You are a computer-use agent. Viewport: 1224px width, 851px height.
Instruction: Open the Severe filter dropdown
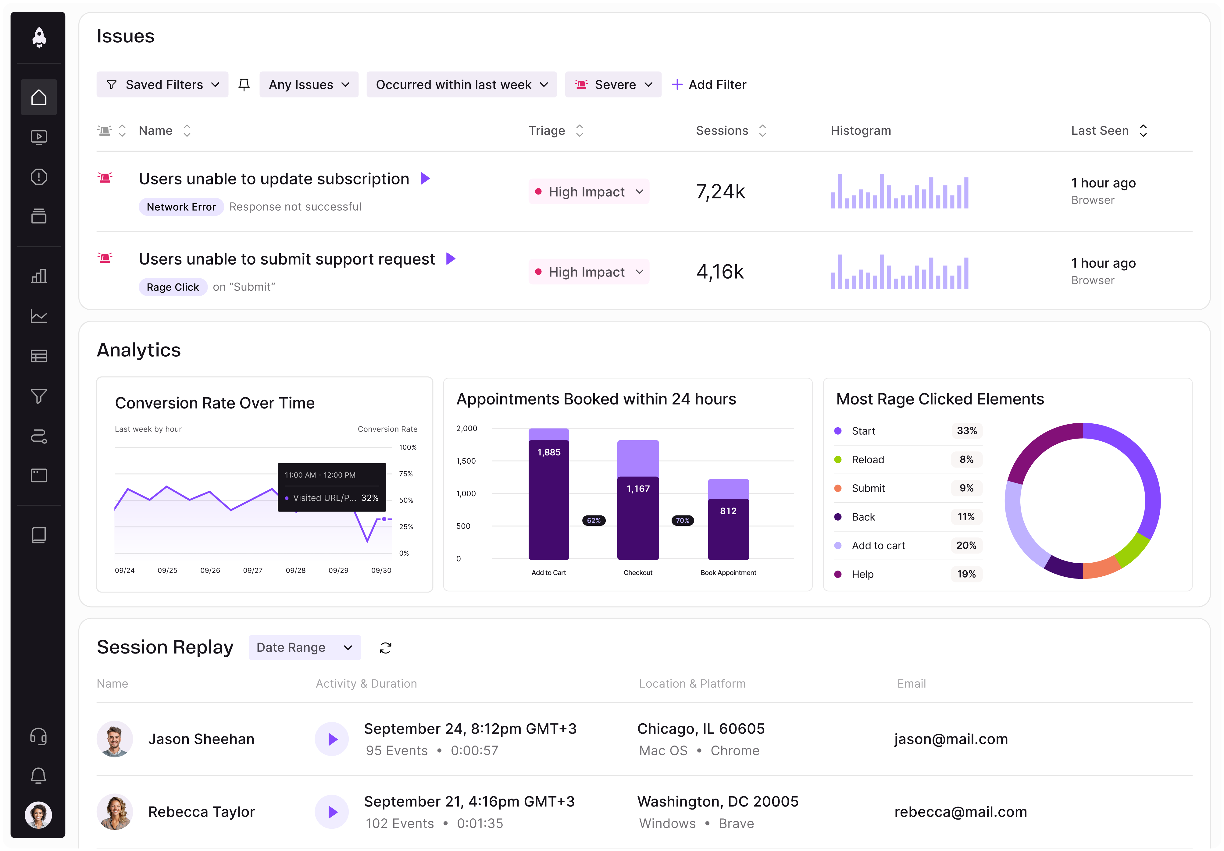[613, 85]
